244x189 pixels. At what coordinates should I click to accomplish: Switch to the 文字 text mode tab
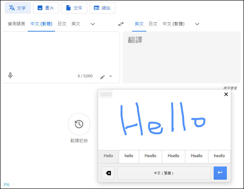(18, 8)
